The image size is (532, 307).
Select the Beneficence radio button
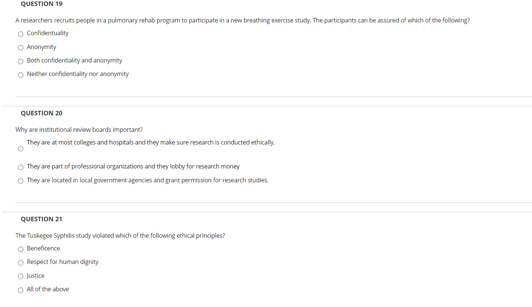click(21, 249)
